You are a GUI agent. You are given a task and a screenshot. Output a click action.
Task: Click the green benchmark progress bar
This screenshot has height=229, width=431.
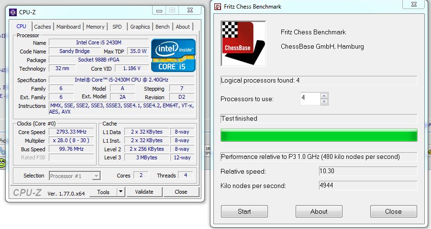(x=319, y=135)
